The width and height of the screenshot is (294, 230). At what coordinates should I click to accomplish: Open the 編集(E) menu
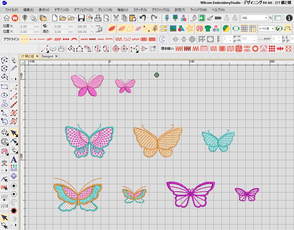pos(28,10)
